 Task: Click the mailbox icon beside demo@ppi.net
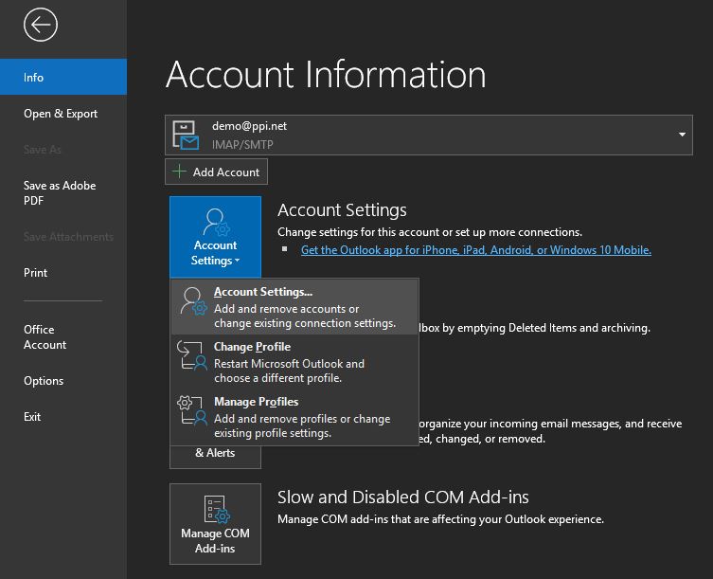point(185,135)
